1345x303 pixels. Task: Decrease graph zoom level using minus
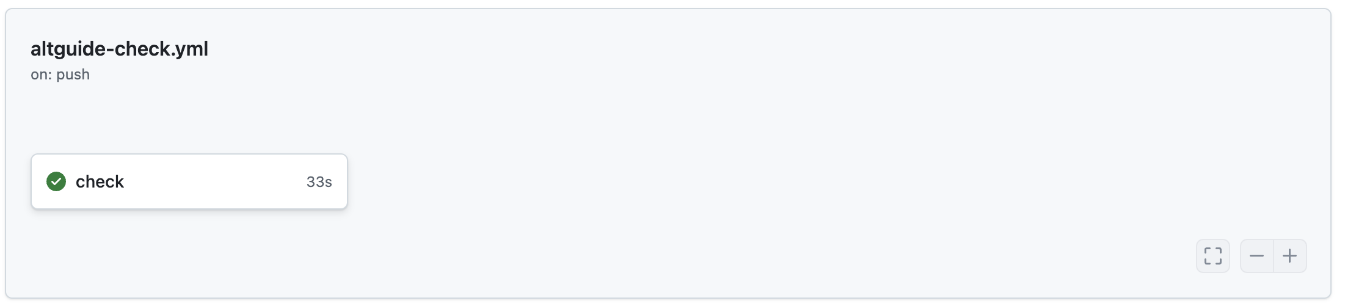(x=1256, y=256)
